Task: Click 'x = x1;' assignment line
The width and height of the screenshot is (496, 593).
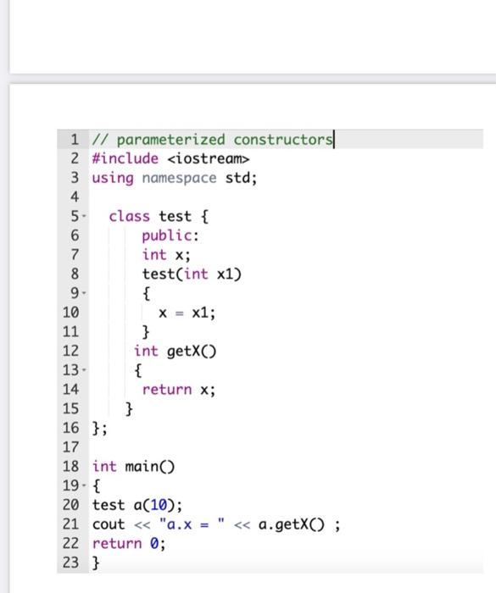Action: pos(187,313)
